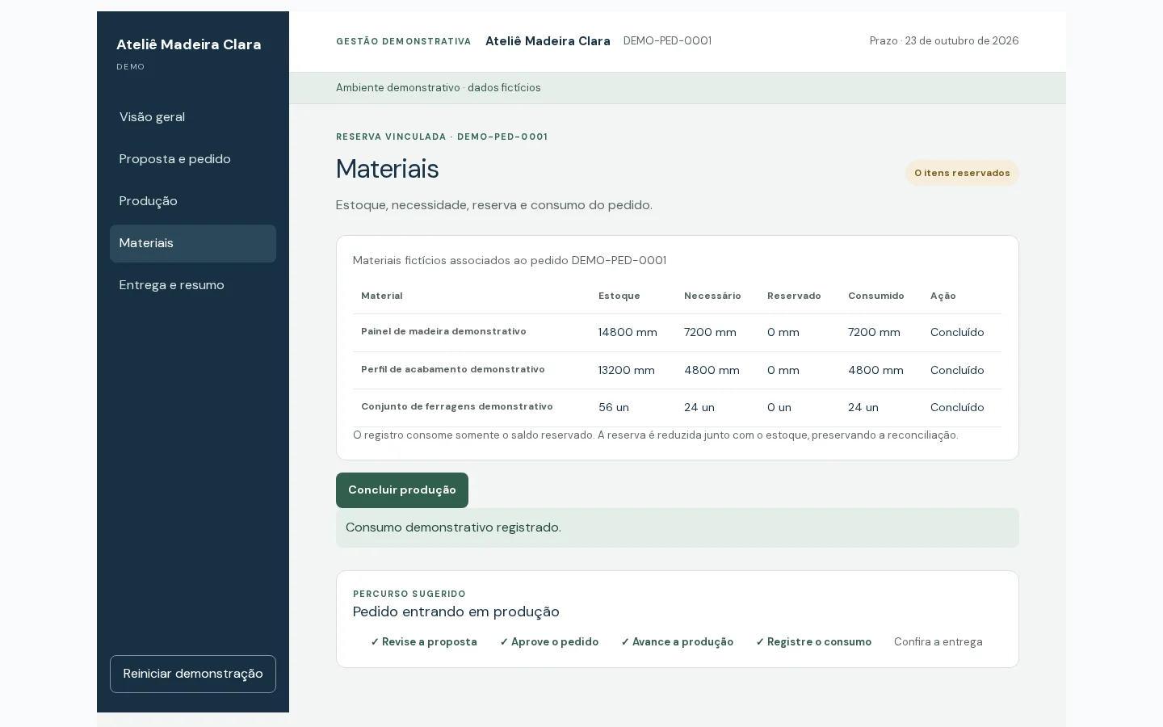The image size is (1163, 727).
Task: Select Materiais in the sidebar
Action: click(192, 243)
